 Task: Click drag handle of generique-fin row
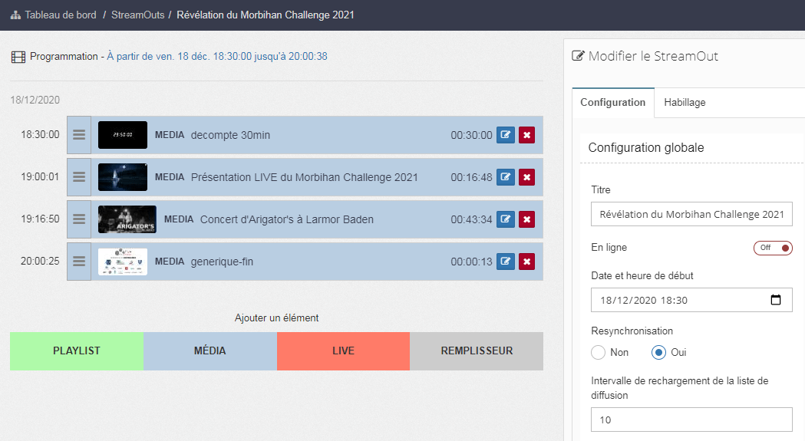click(x=79, y=261)
